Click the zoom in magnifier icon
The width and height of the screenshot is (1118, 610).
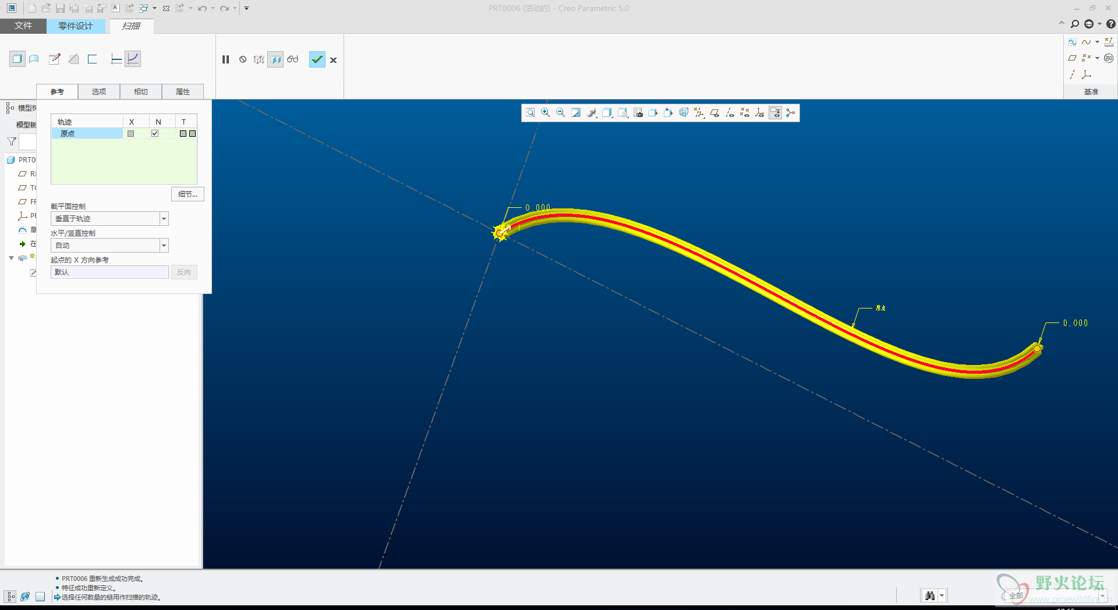[546, 113]
